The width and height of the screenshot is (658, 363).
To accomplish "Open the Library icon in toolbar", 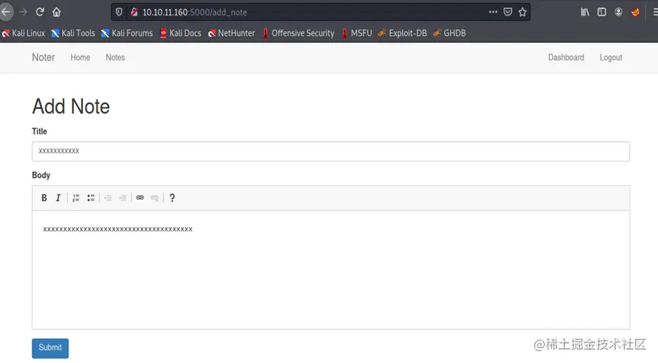I will [x=585, y=12].
